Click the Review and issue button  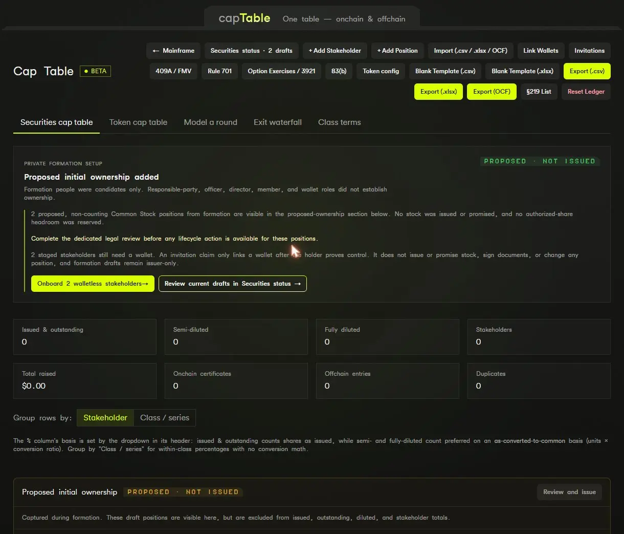click(569, 492)
